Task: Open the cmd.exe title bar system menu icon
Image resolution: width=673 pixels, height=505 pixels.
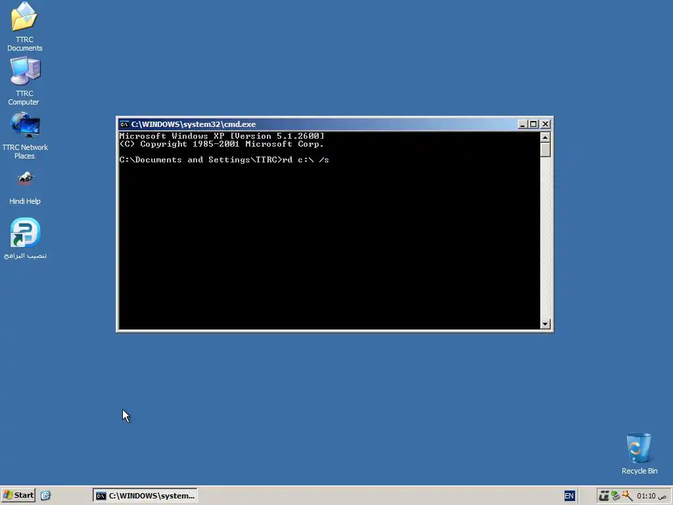Action: (124, 124)
